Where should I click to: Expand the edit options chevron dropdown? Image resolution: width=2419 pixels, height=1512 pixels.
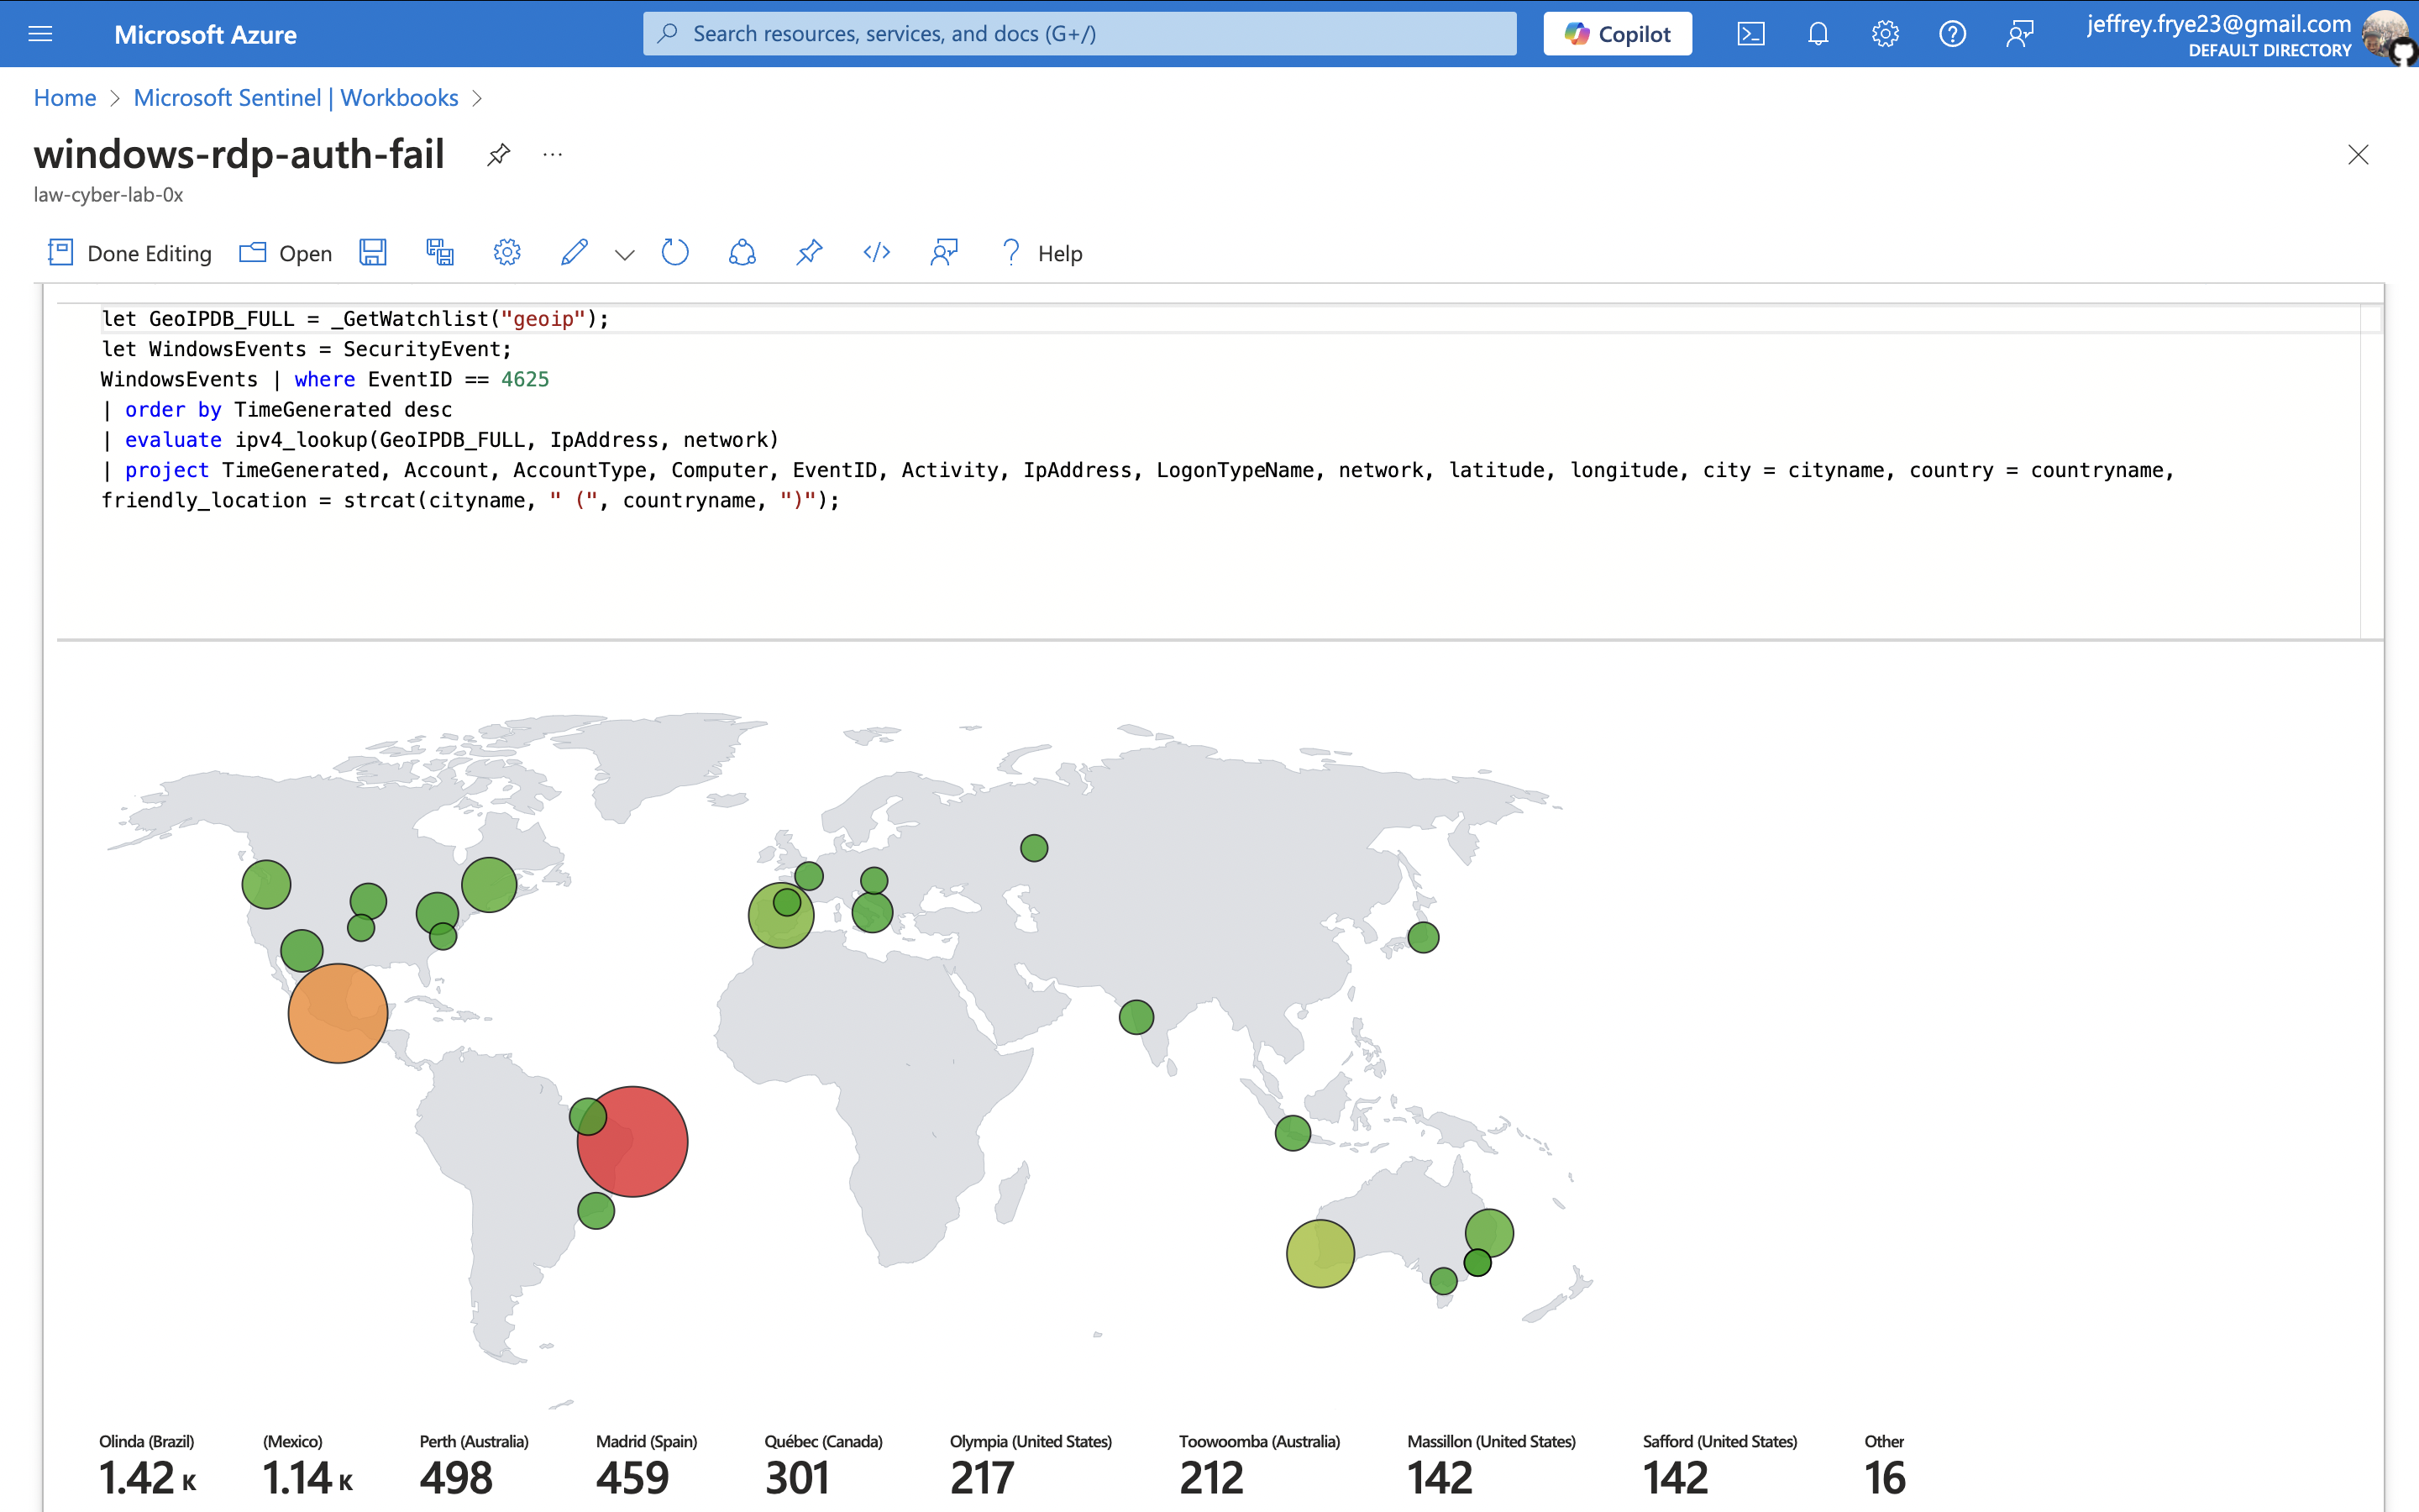624,253
